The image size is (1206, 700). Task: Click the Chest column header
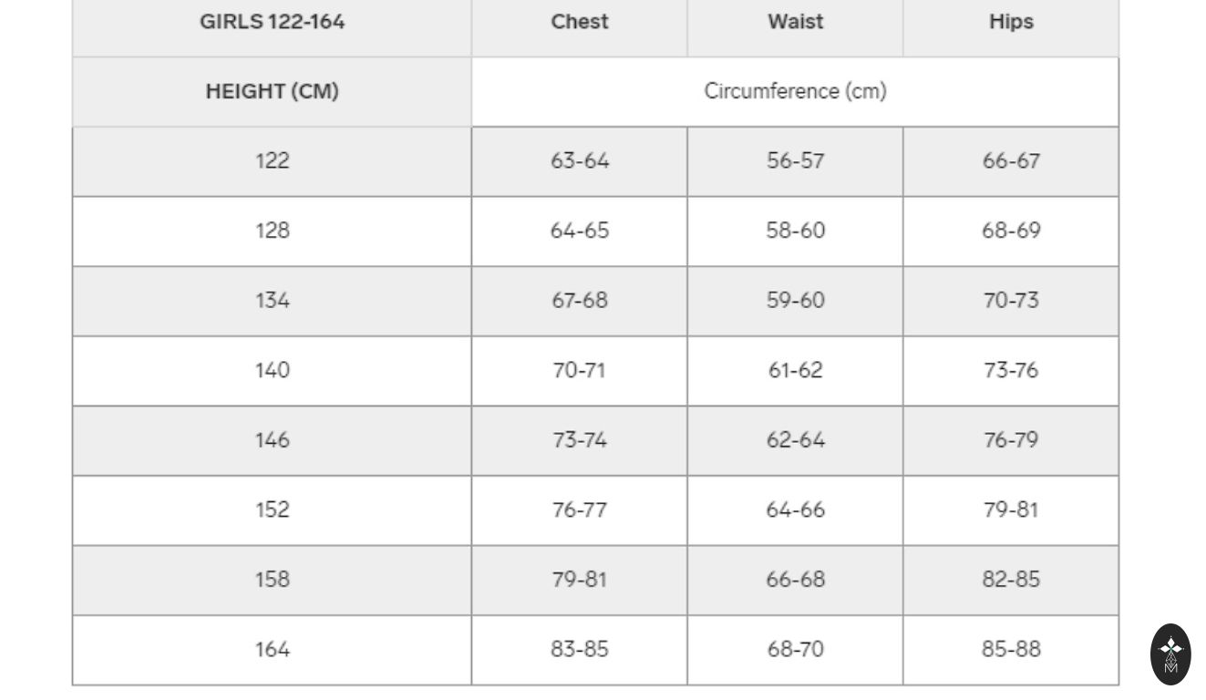(579, 22)
